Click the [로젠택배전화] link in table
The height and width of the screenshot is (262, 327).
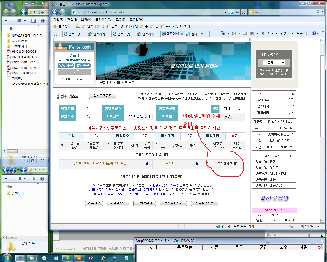[x=227, y=164]
